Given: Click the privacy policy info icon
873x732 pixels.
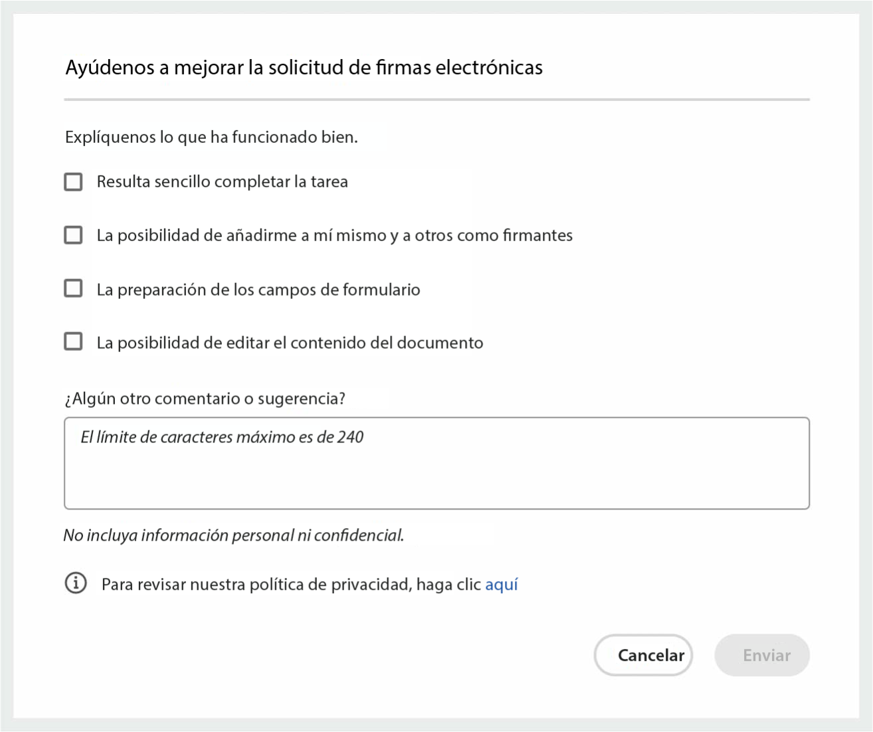Looking at the screenshot, I should pyautogui.click(x=76, y=583).
